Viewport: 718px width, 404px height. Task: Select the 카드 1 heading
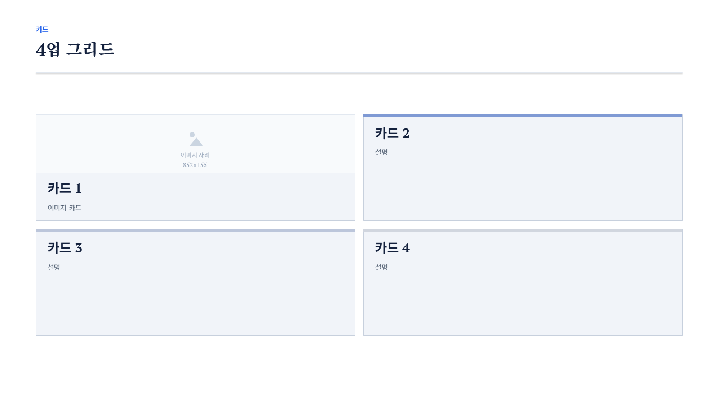[65, 189]
